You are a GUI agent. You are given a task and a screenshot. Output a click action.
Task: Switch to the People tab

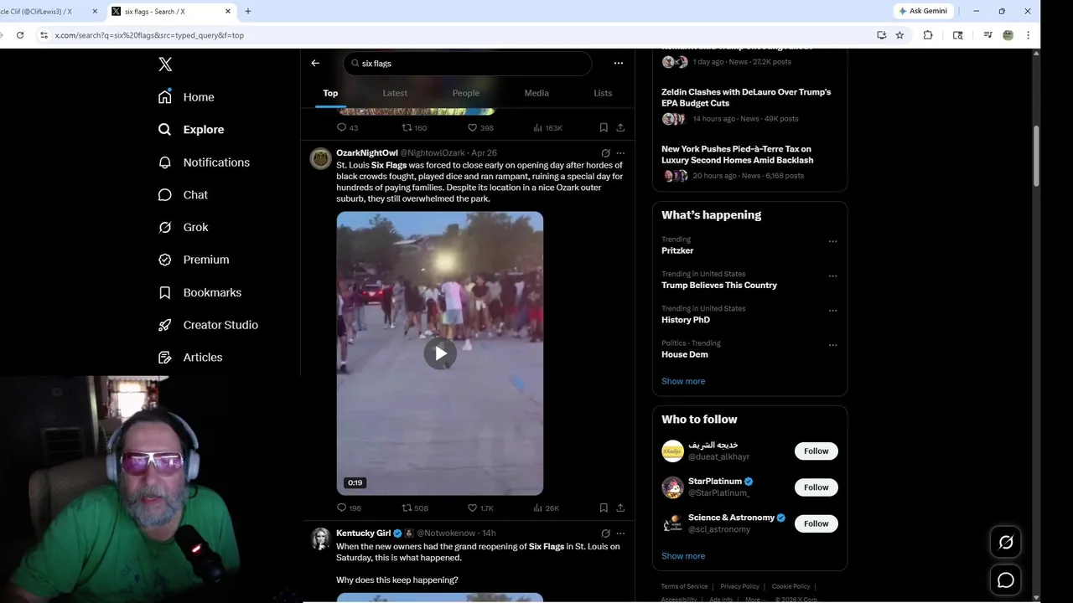(466, 93)
